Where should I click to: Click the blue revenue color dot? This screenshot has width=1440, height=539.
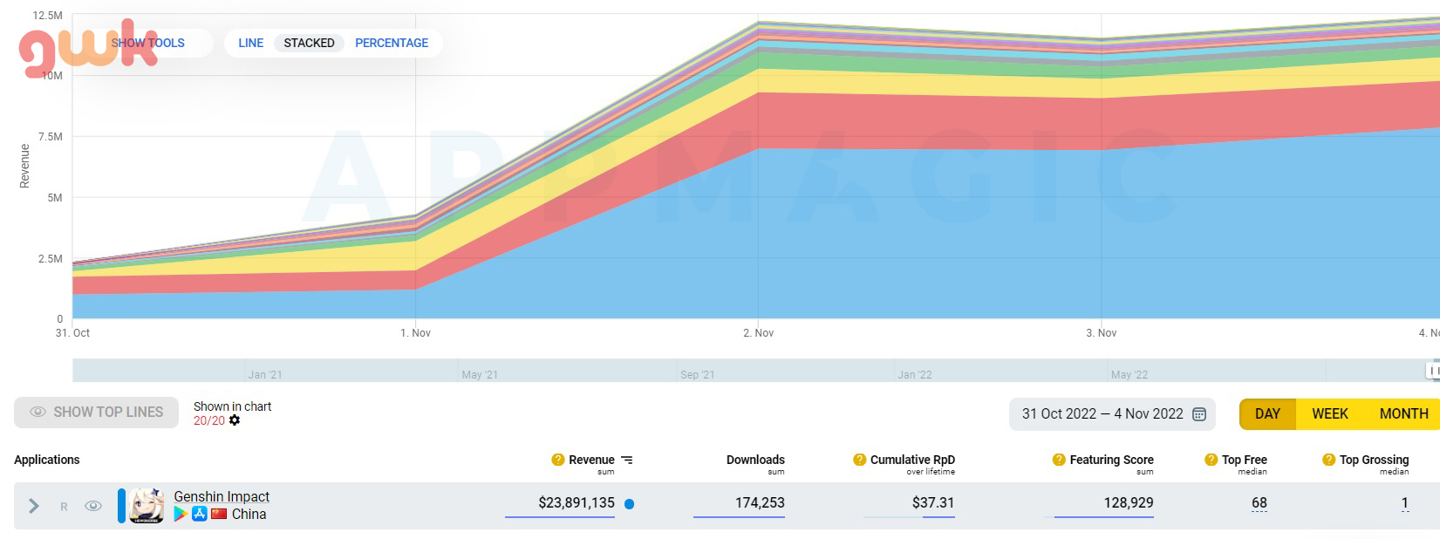(x=630, y=503)
